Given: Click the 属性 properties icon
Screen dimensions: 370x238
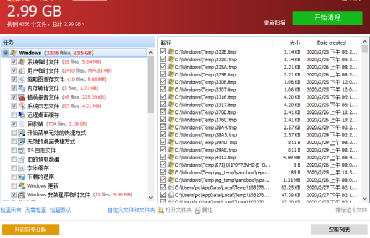Looking at the screenshot, I should point(197,210).
